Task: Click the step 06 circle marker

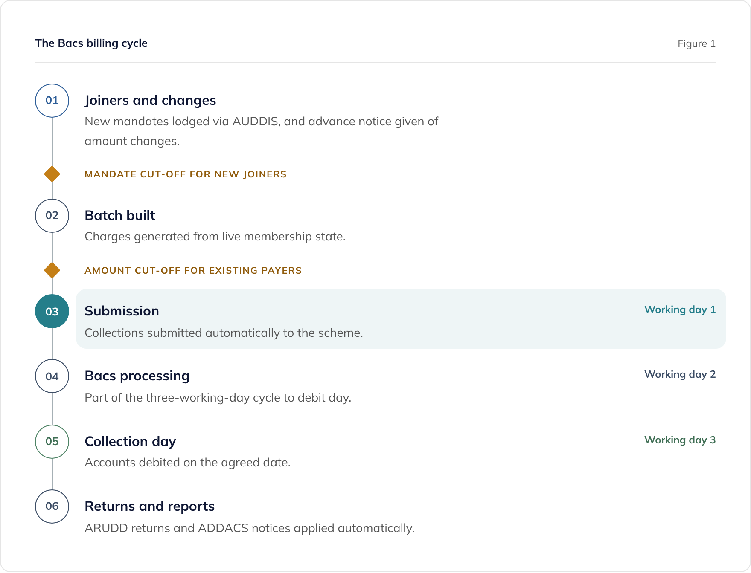Action: point(52,506)
